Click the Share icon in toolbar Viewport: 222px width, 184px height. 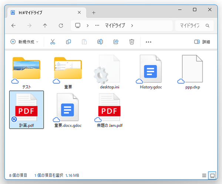(x=116, y=42)
